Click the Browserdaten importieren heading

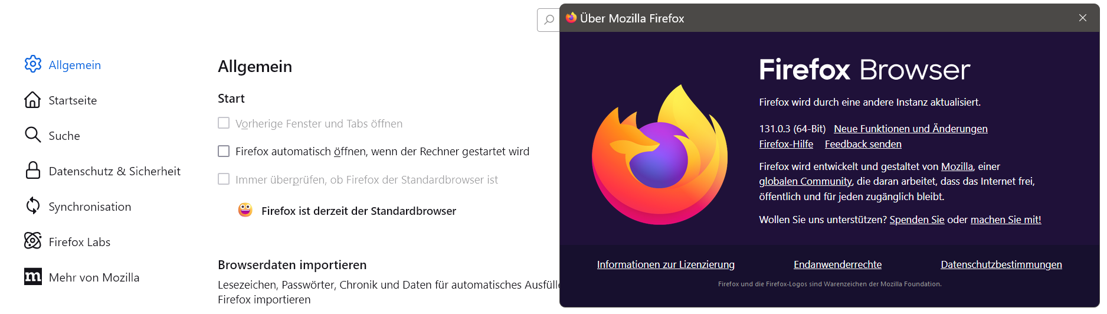coord(292,265)
